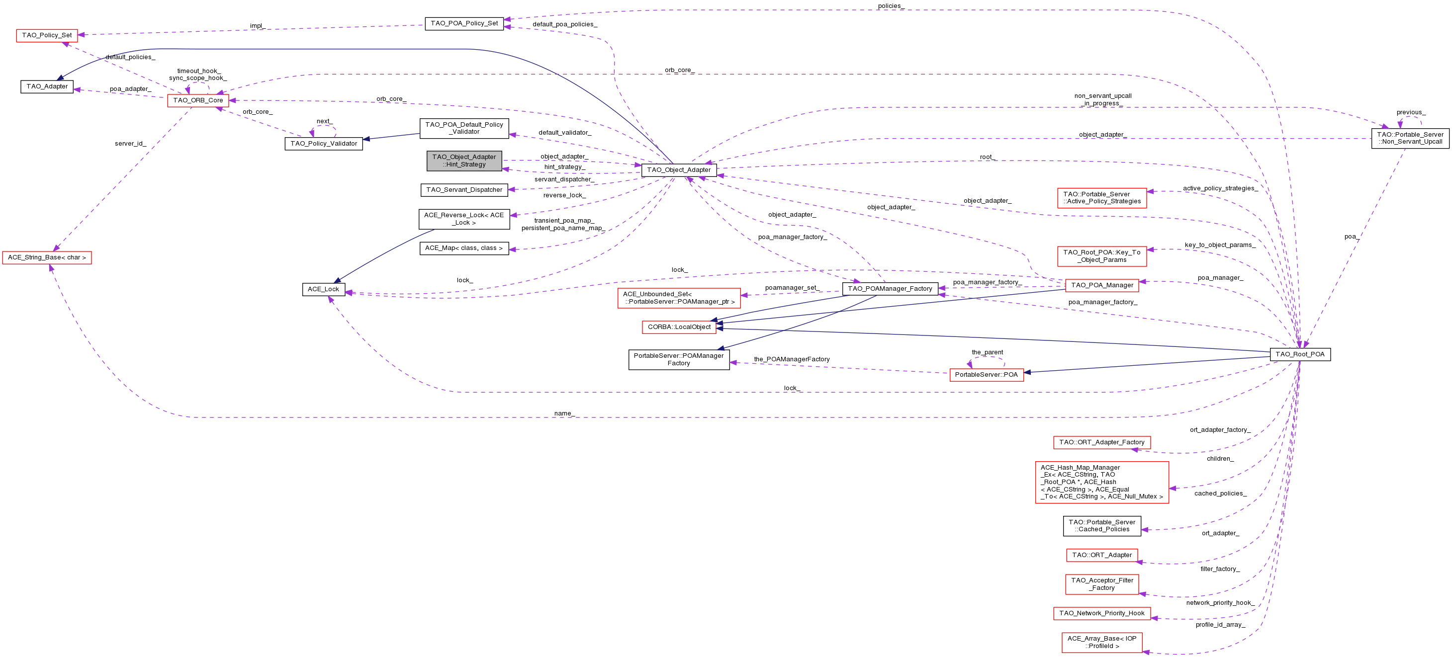1452x657 pixels.
Task: Open the TAO::ORT_Adapter_Factory node
Action: tap(1101, 442)
